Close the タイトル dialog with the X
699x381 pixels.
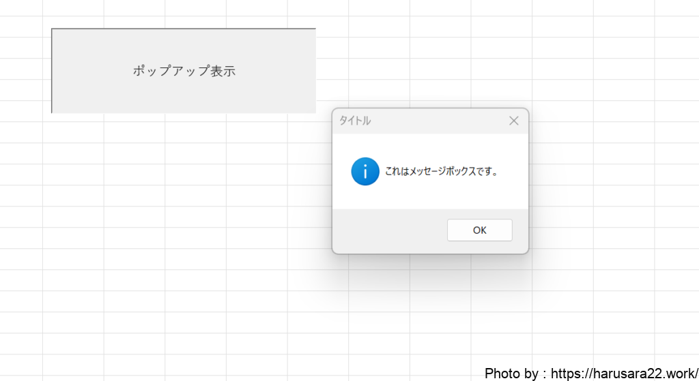point(514,121)
